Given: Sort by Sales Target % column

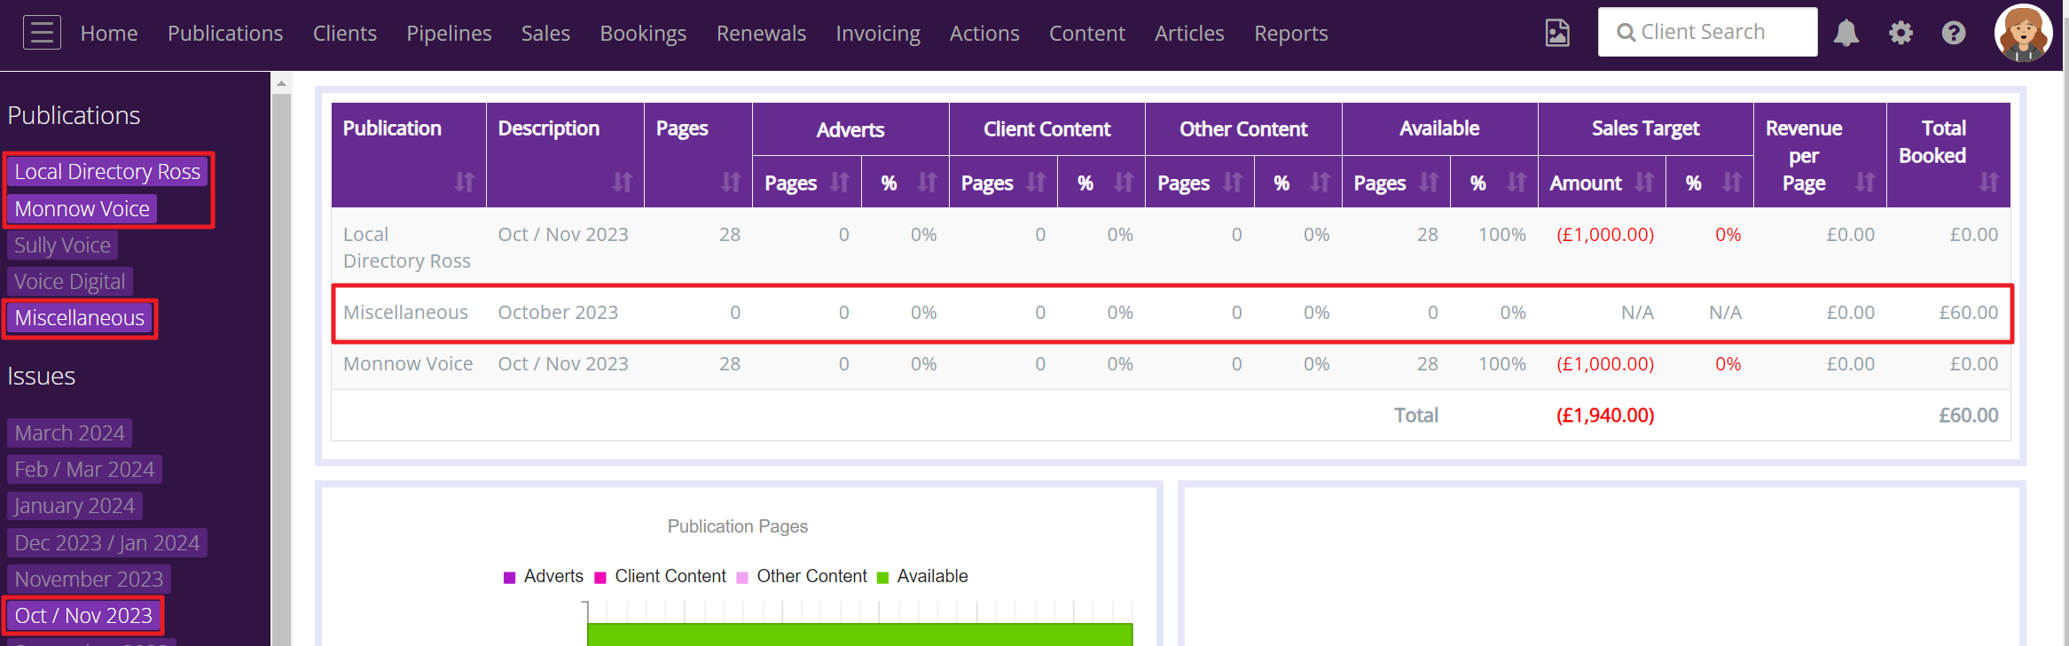Looking at the screenshot, I should click(1732, 183).
